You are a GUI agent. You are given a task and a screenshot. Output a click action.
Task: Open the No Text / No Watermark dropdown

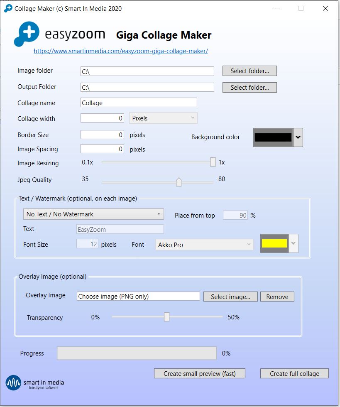(x=93, y=214)
